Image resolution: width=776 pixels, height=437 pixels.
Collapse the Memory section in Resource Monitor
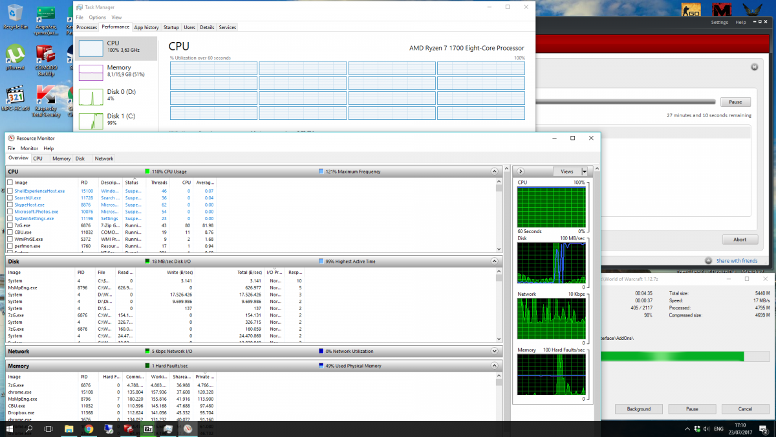coord(495,366)
